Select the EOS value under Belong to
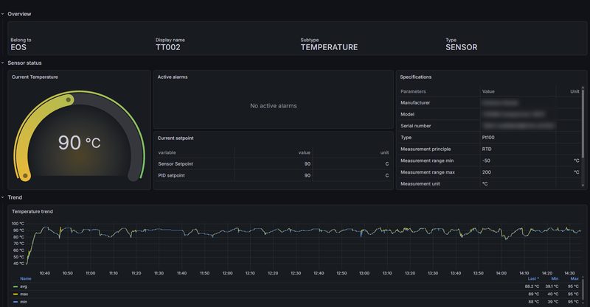The width and height of the screenshot is (590, 307). point(18,47)
